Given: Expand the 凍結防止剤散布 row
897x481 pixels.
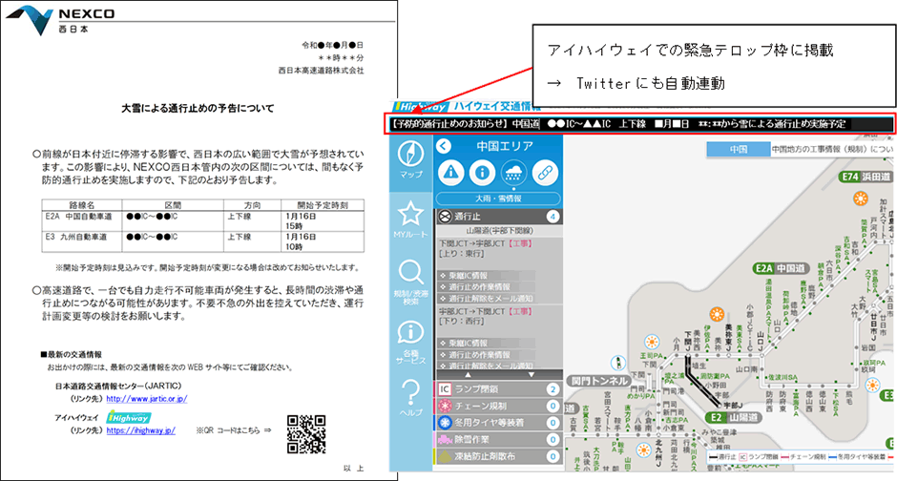Looking at the screenshot, I should click(499, 456).
